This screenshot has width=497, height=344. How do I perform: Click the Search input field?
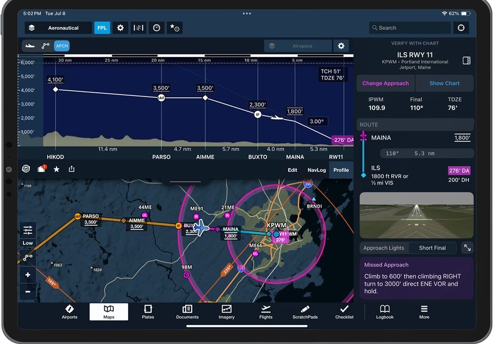point(410,28)
